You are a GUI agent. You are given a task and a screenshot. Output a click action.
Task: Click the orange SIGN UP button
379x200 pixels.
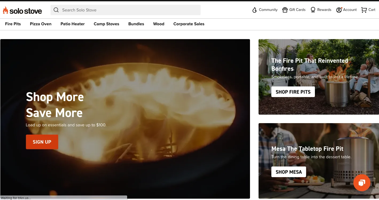(42, 142)
